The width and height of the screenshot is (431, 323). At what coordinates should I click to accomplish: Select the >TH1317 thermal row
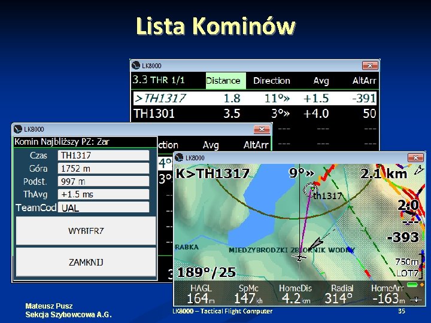point(255,98)
